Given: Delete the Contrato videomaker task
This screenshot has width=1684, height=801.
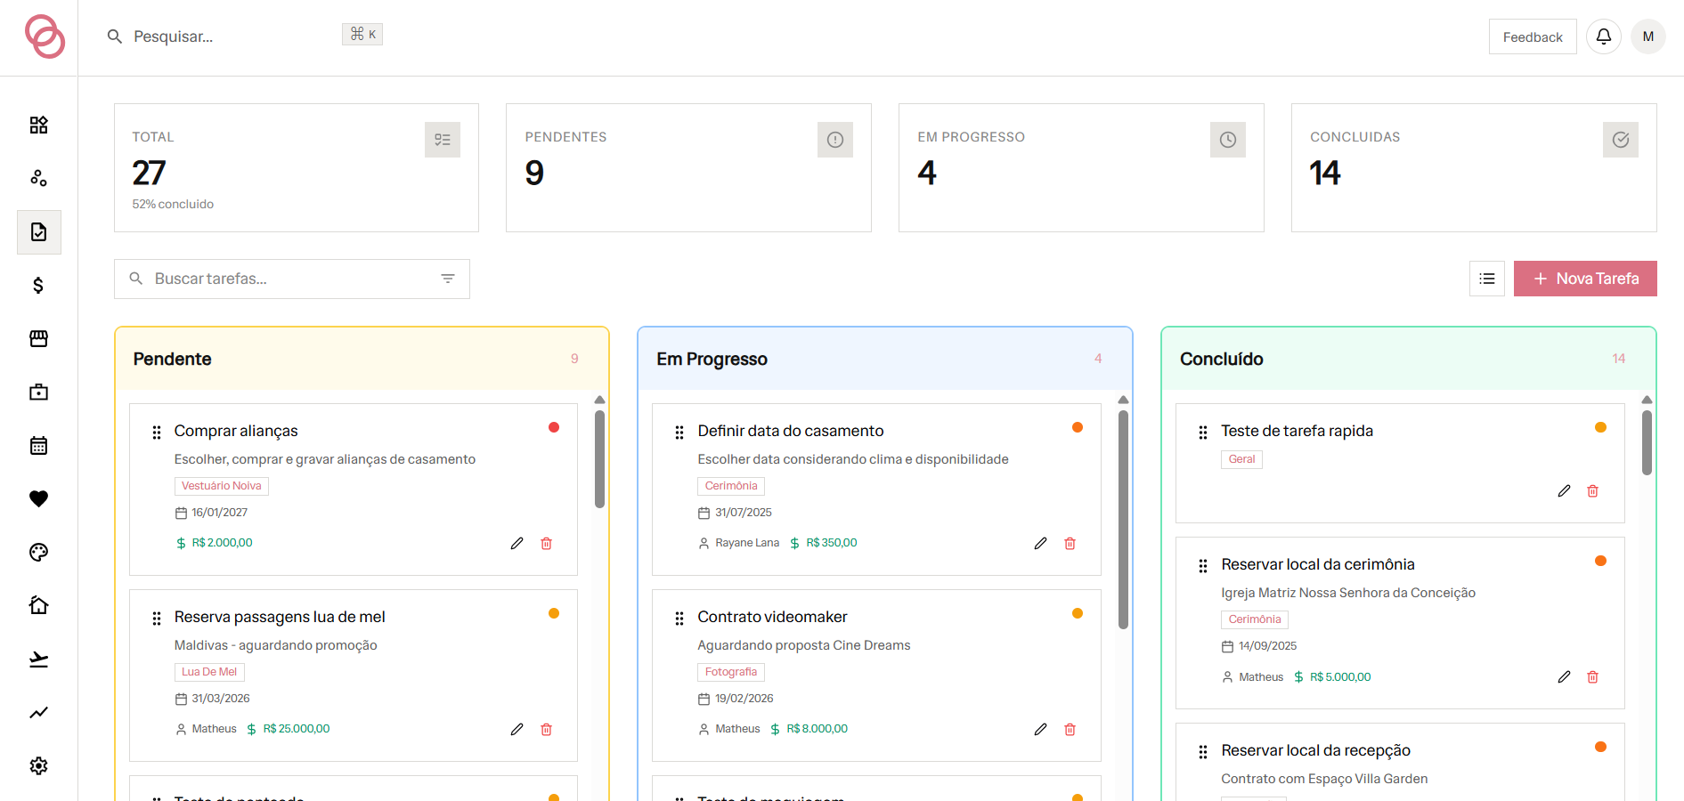Looking at the screenshot, I should coord(1070,729).
